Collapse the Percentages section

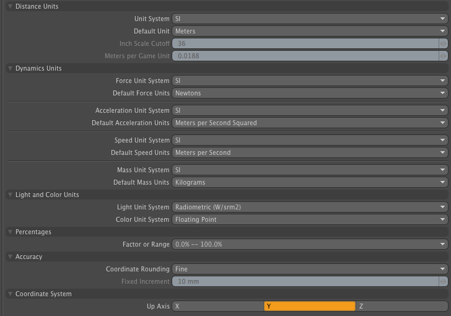[x=10, y=232]
